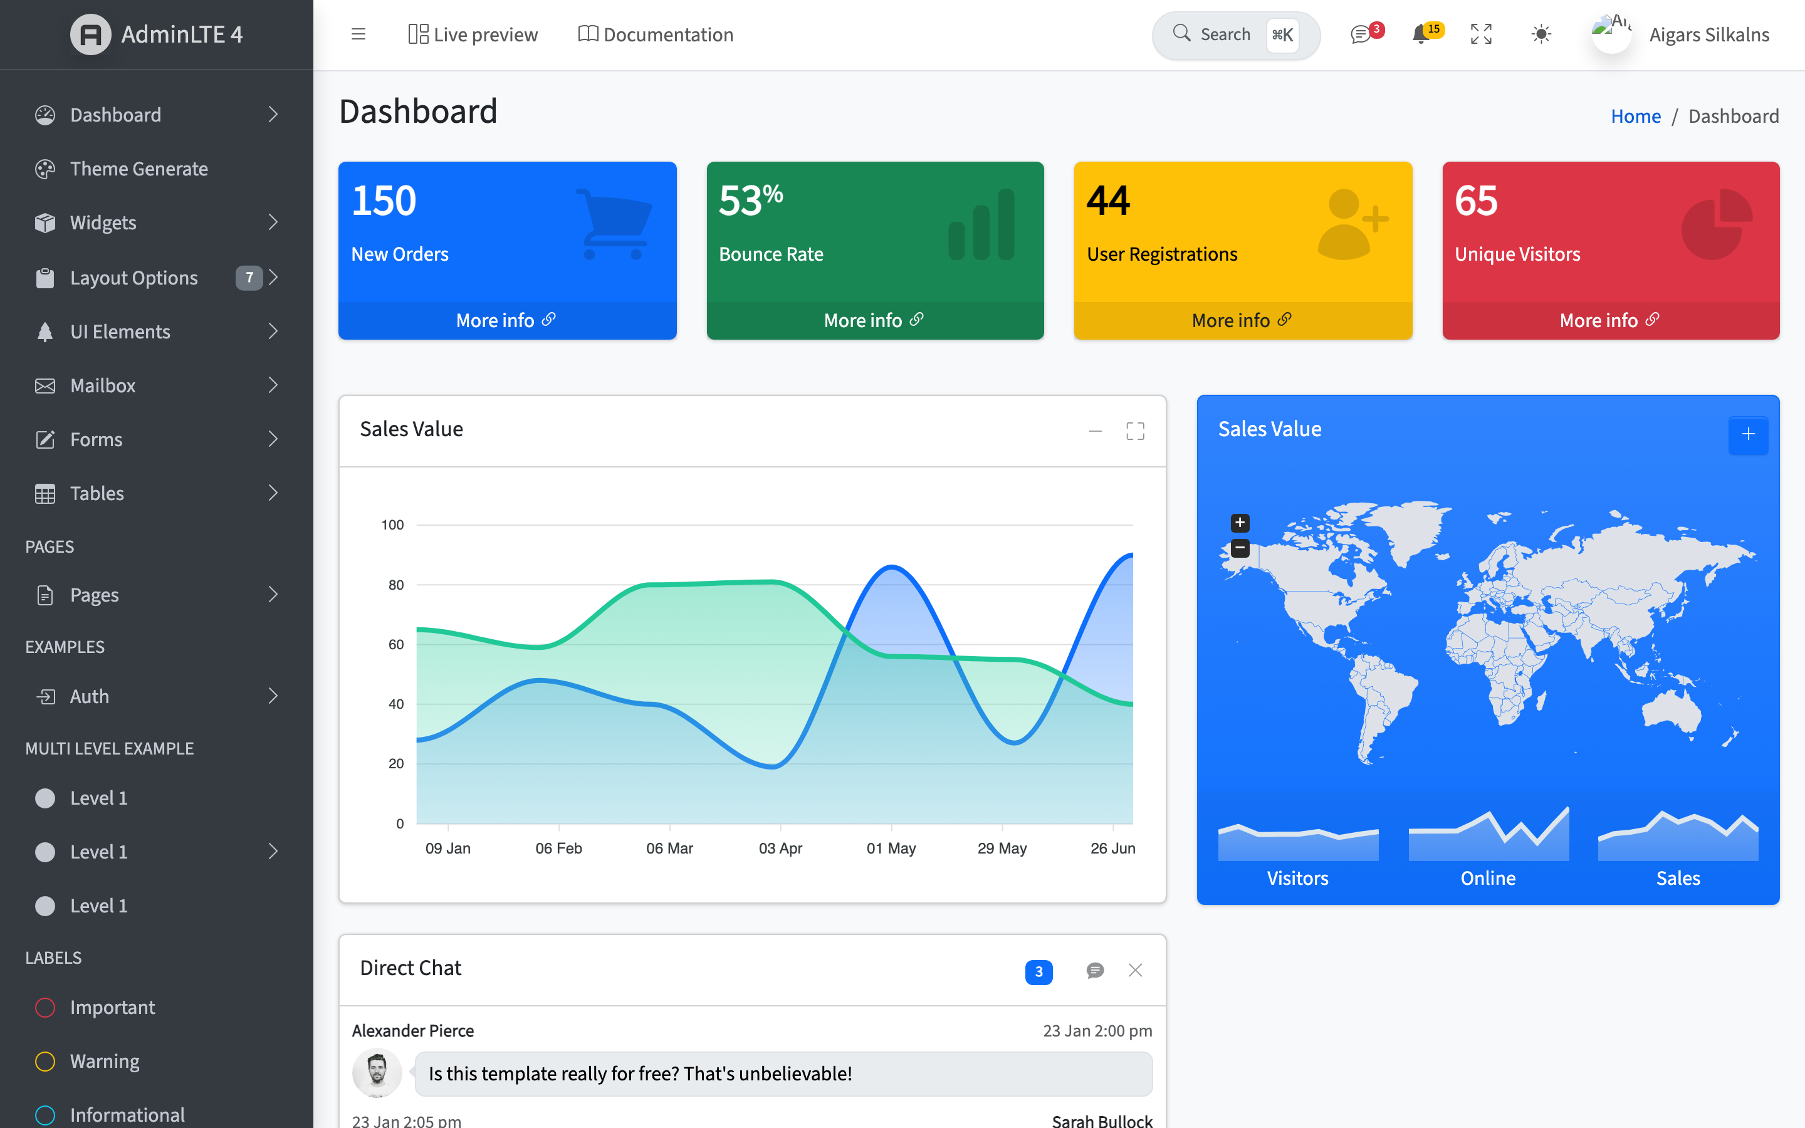
Task: Expand the UI Elements chevron
Action: (x=273, y=332)
